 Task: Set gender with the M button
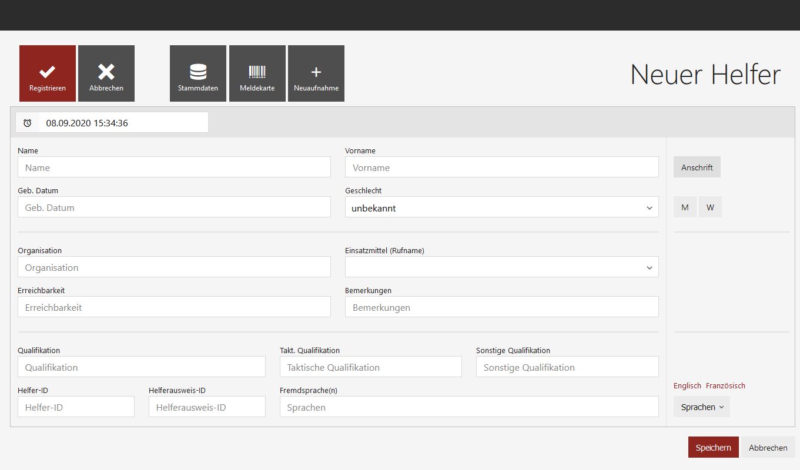pyautogui.click(x=685, y=207)
